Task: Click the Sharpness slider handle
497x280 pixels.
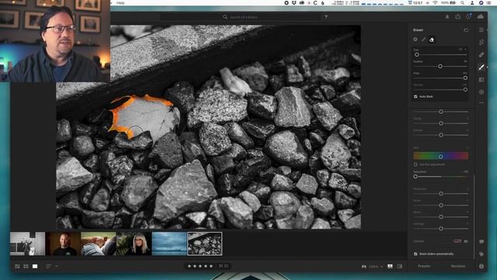Action: tap(441, 194)
